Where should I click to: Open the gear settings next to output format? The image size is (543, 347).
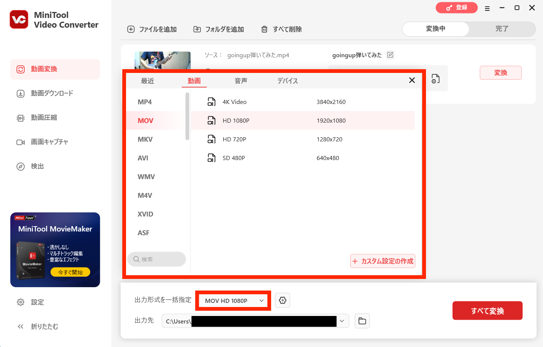[x=283, y=300]
